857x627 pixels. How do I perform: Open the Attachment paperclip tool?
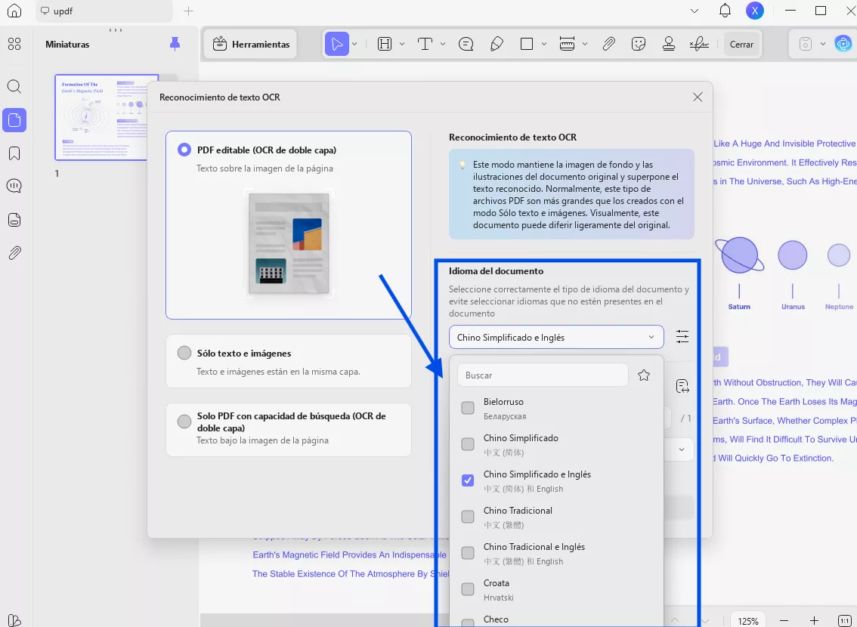(x=608, y=45)
